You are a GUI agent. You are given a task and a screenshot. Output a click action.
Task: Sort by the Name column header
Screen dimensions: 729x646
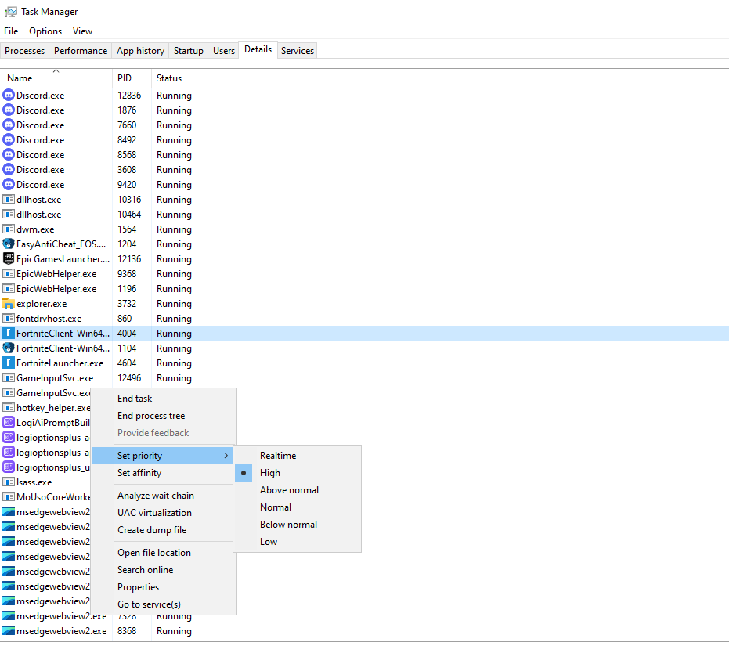tap(56, 78)
